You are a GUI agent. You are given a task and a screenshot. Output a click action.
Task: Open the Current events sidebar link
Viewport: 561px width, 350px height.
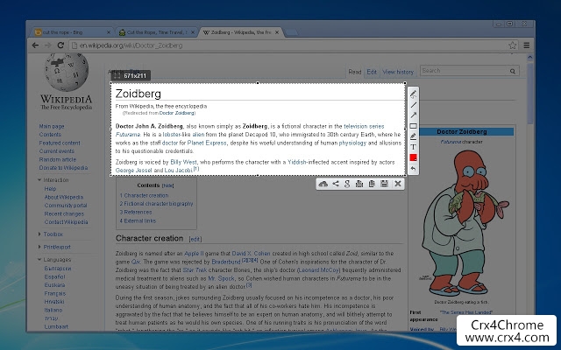click(56, 151)
